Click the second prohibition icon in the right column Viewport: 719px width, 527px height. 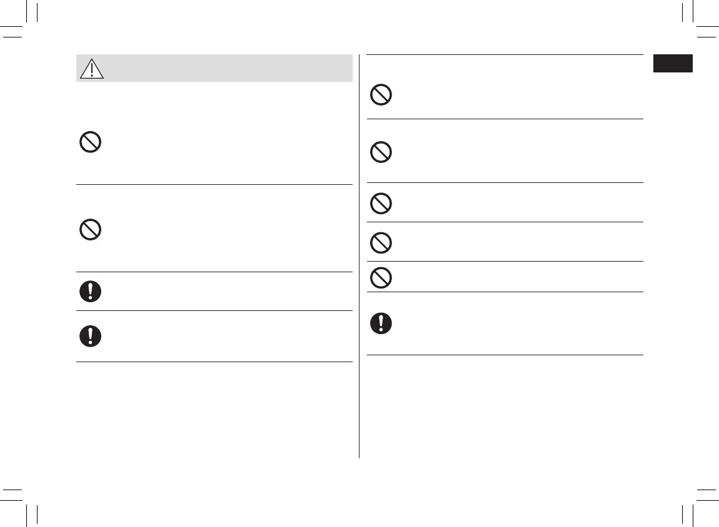(381, 152)
